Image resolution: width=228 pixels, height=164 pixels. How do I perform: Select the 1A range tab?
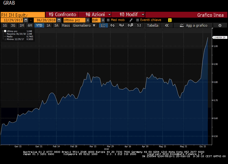click(x=48, y=25)
